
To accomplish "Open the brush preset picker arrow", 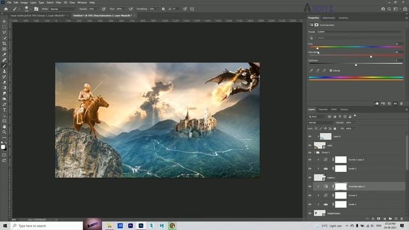I will coord(31,9).
